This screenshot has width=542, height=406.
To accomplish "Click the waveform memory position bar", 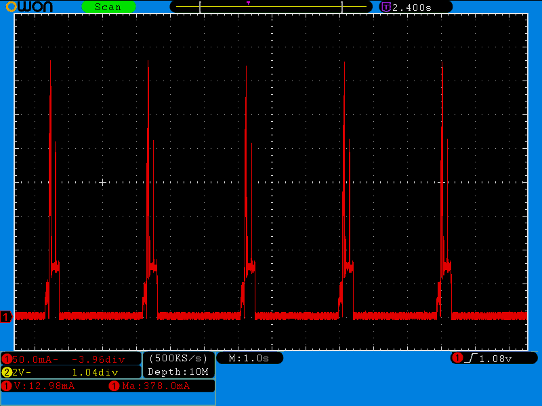I will click(x=271, y=7).
